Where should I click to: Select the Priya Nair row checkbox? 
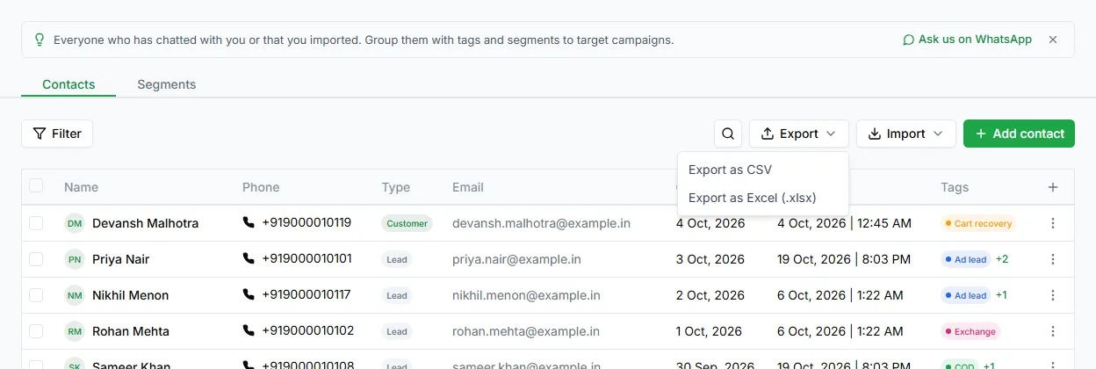click(x=36, y=259)
